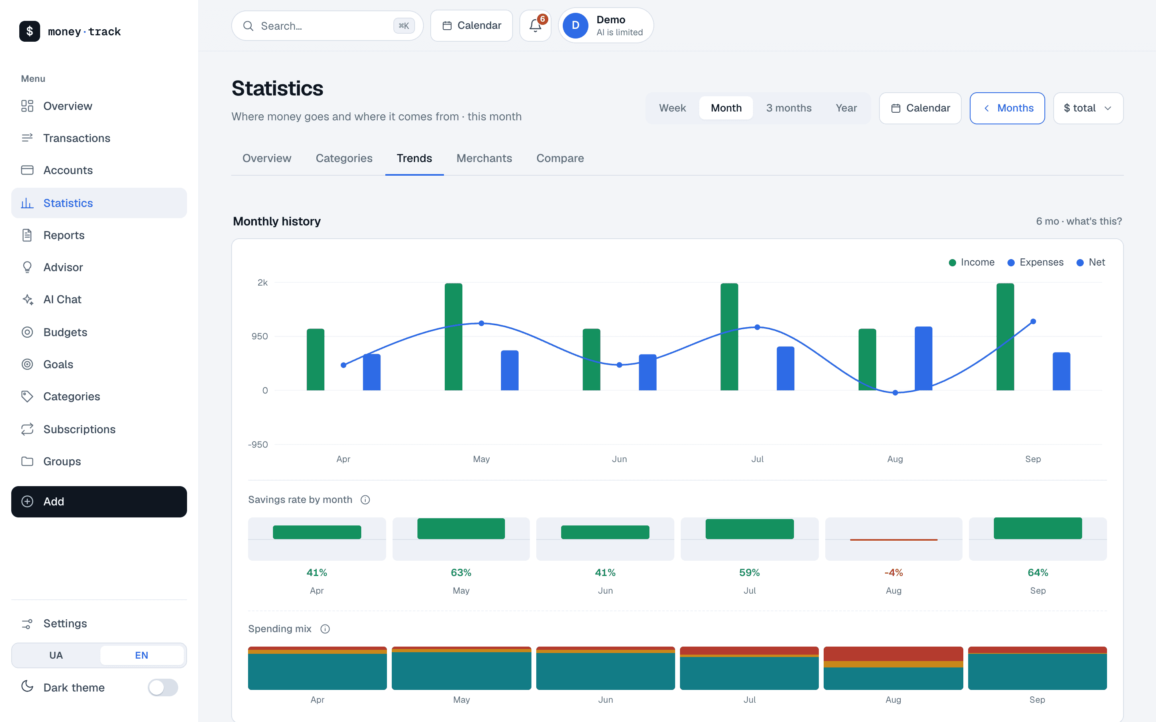
Task: Click the Net data point for Aug
Action: (x=895, y=393)
